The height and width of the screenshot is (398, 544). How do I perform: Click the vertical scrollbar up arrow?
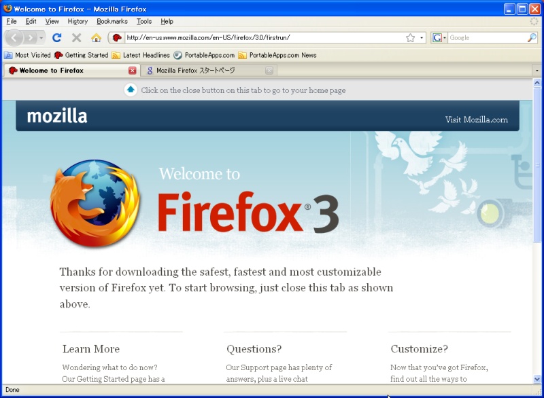537,83
